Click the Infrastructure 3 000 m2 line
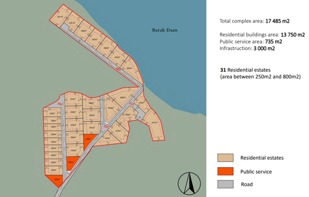The image size is (309, 197). (247, 49)
